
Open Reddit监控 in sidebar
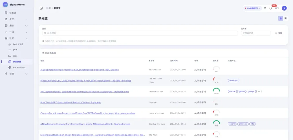click(18, 44)
